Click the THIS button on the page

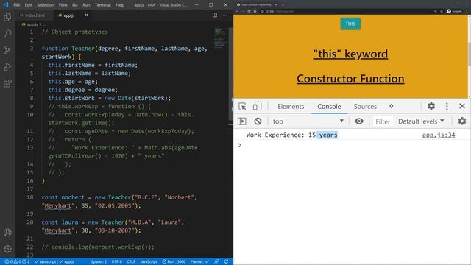click(350, 24)
